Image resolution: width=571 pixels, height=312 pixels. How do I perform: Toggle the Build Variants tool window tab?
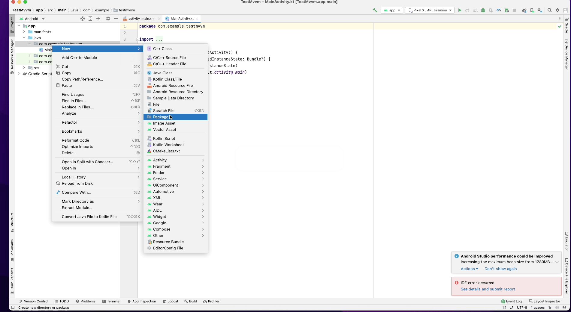coord(12,281)
